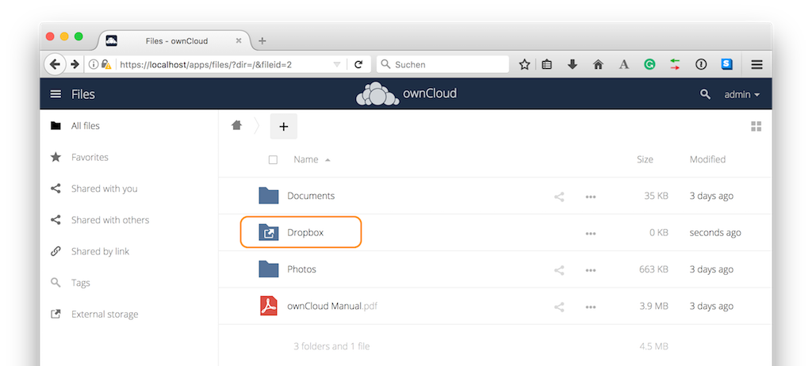Share the Documents folder
The width and height of the screenshot is (812, 366).
[559, 196]
